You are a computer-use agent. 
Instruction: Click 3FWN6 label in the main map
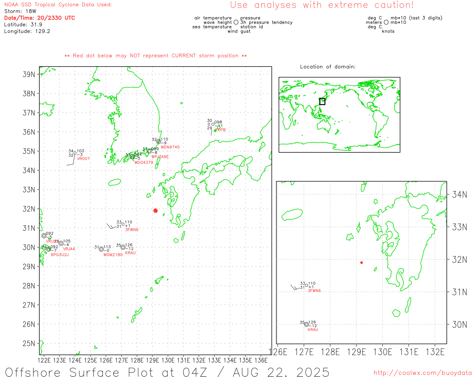(132, 230)
